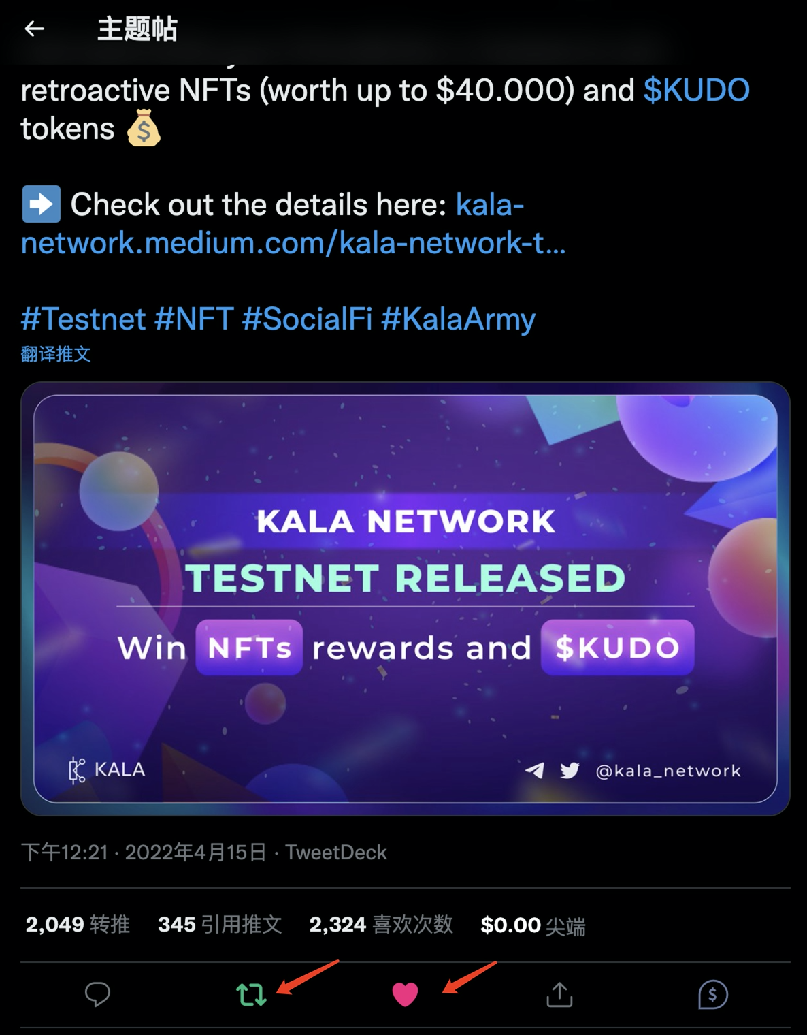View the 2,049 转推 retweets list
This screenshot has width=807, height=1035.
[78, 924]
